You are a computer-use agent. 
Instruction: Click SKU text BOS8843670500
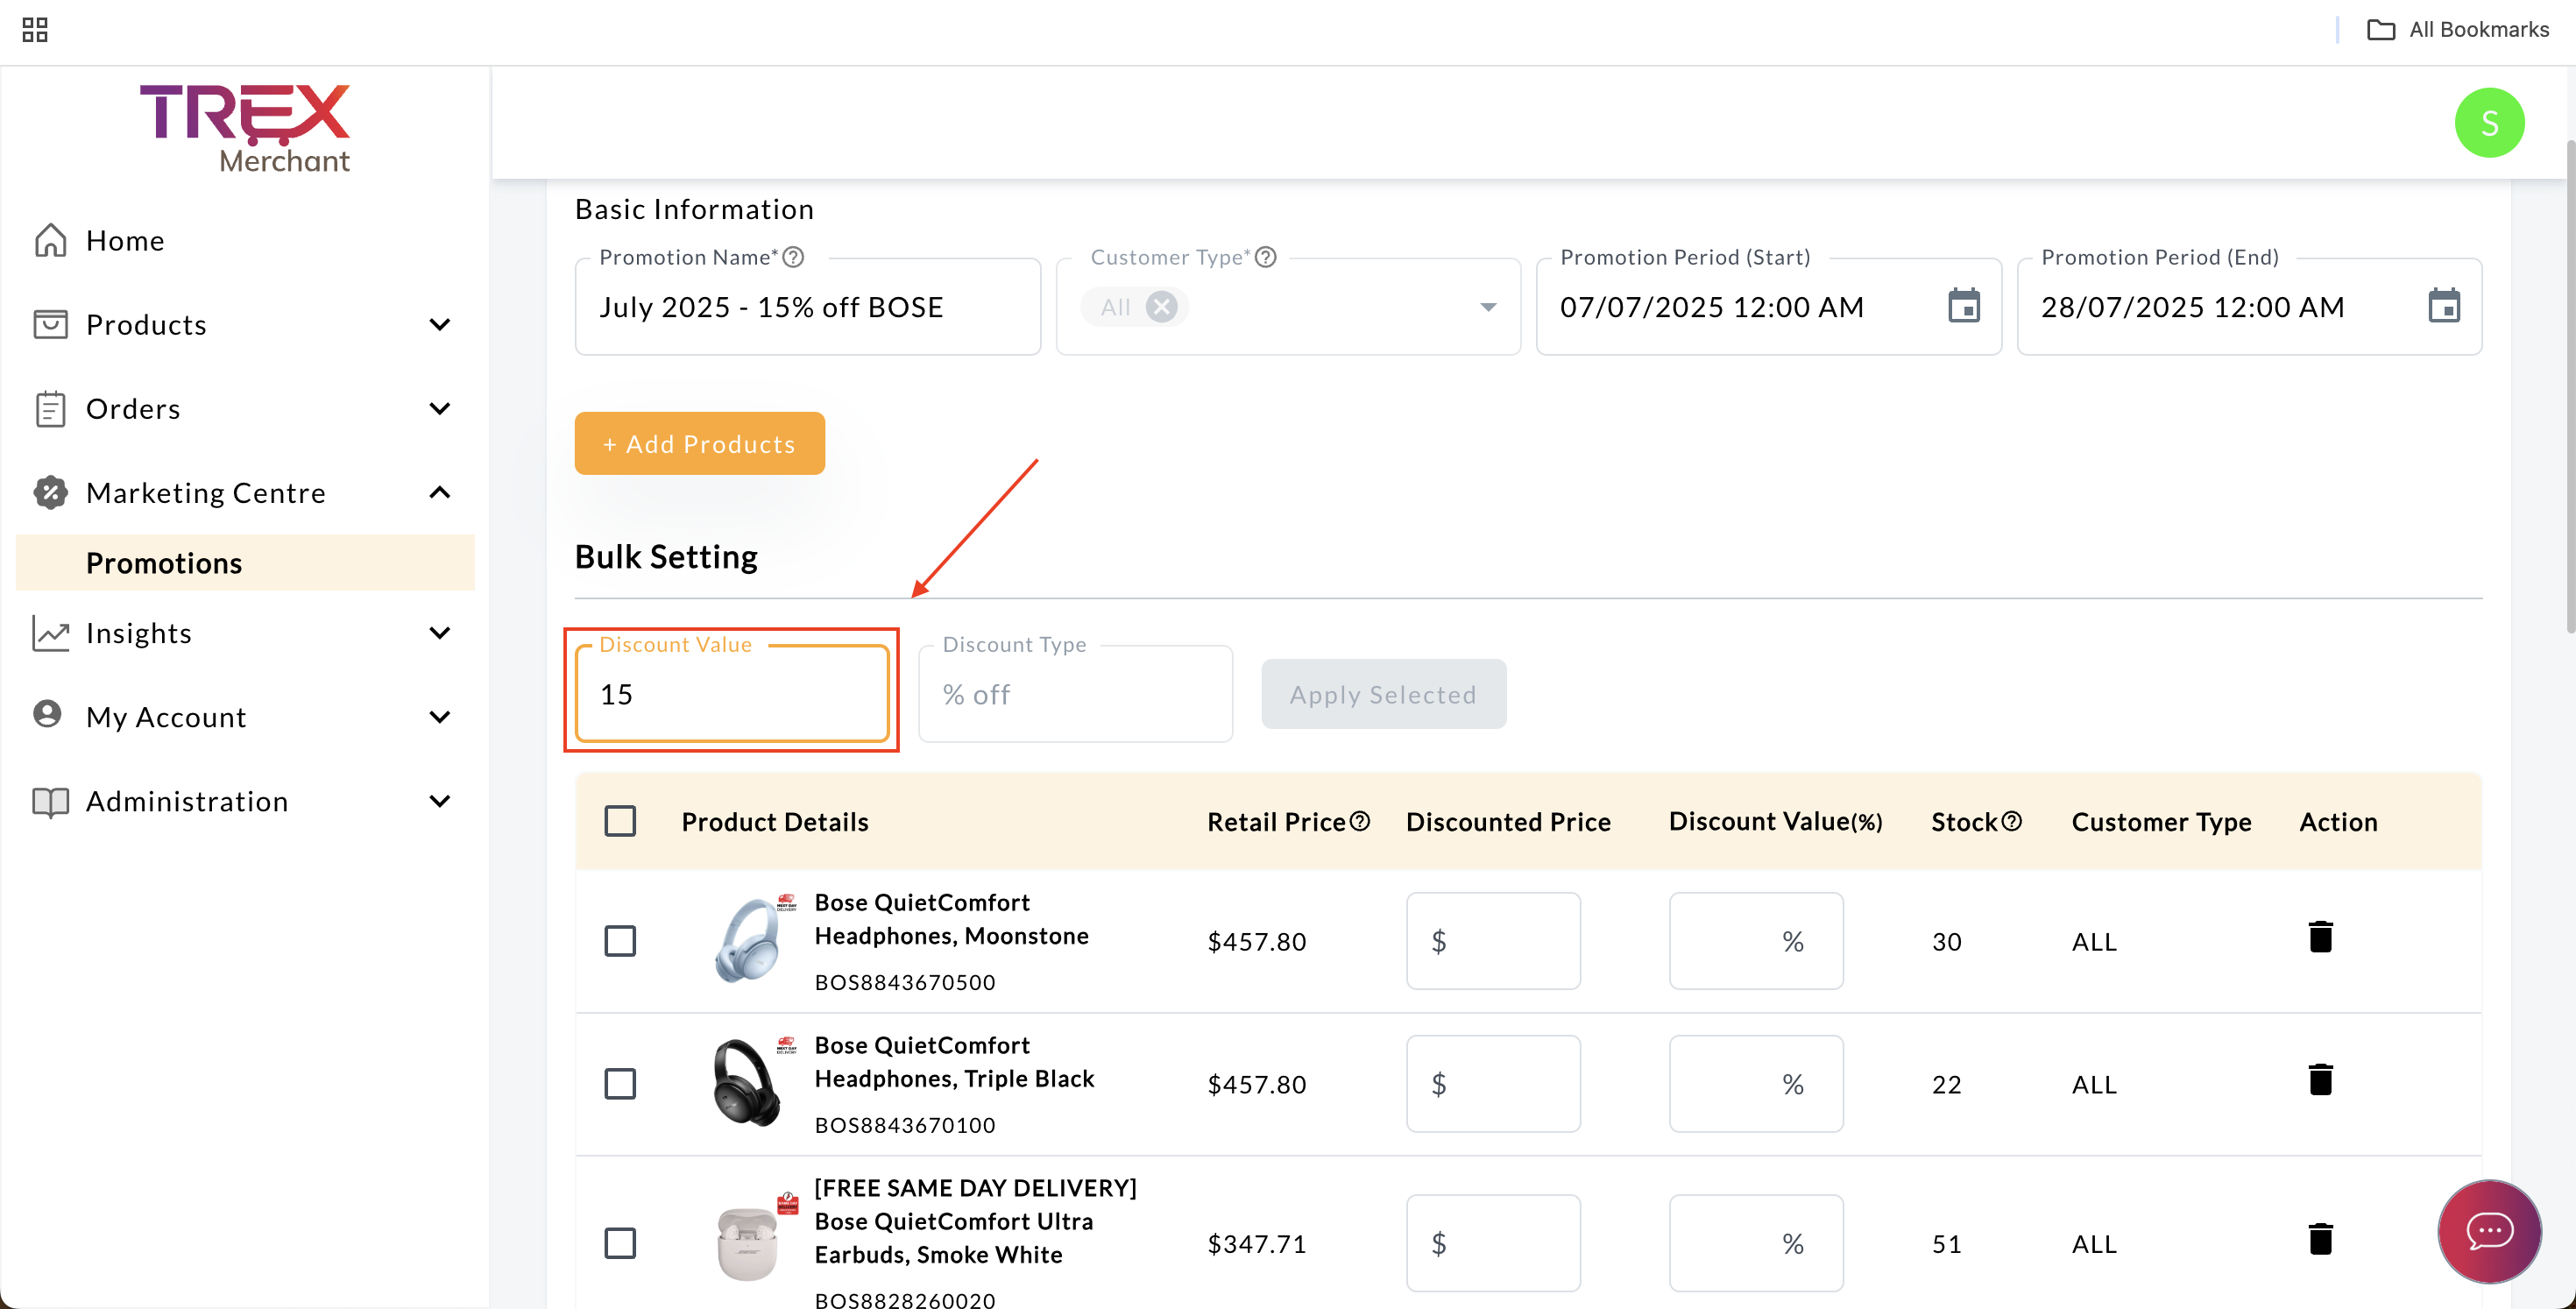(905, 982)
